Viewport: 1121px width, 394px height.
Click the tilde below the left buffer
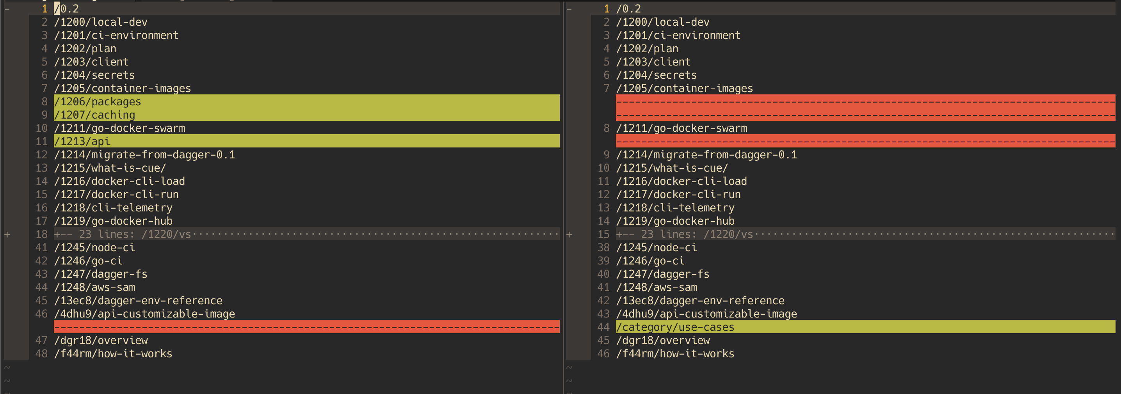coord(7,367)
